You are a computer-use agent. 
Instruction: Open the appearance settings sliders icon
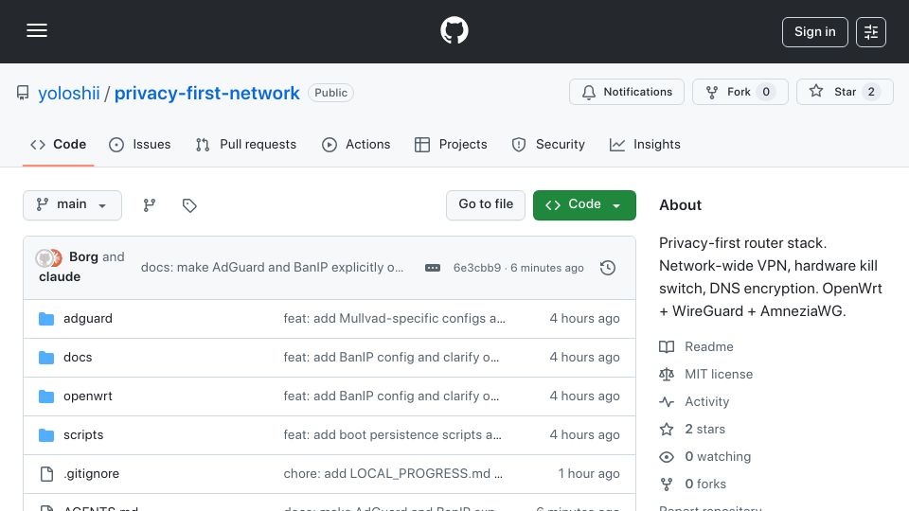(x=871, y=32)
